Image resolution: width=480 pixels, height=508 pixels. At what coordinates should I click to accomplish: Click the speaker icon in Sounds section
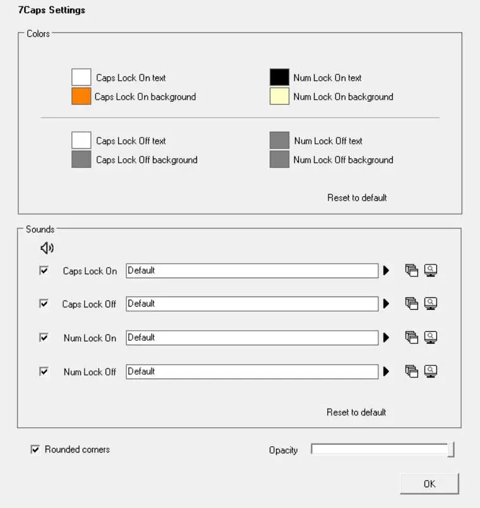click(x=47, y=248)
